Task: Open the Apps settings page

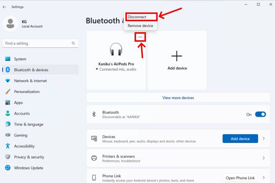Action: tap(40, 102)
